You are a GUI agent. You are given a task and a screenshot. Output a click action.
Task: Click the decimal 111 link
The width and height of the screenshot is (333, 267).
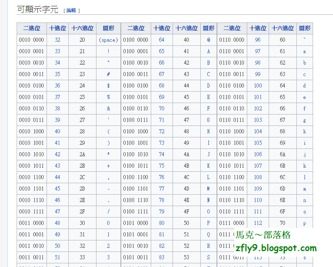click(258, 211)
